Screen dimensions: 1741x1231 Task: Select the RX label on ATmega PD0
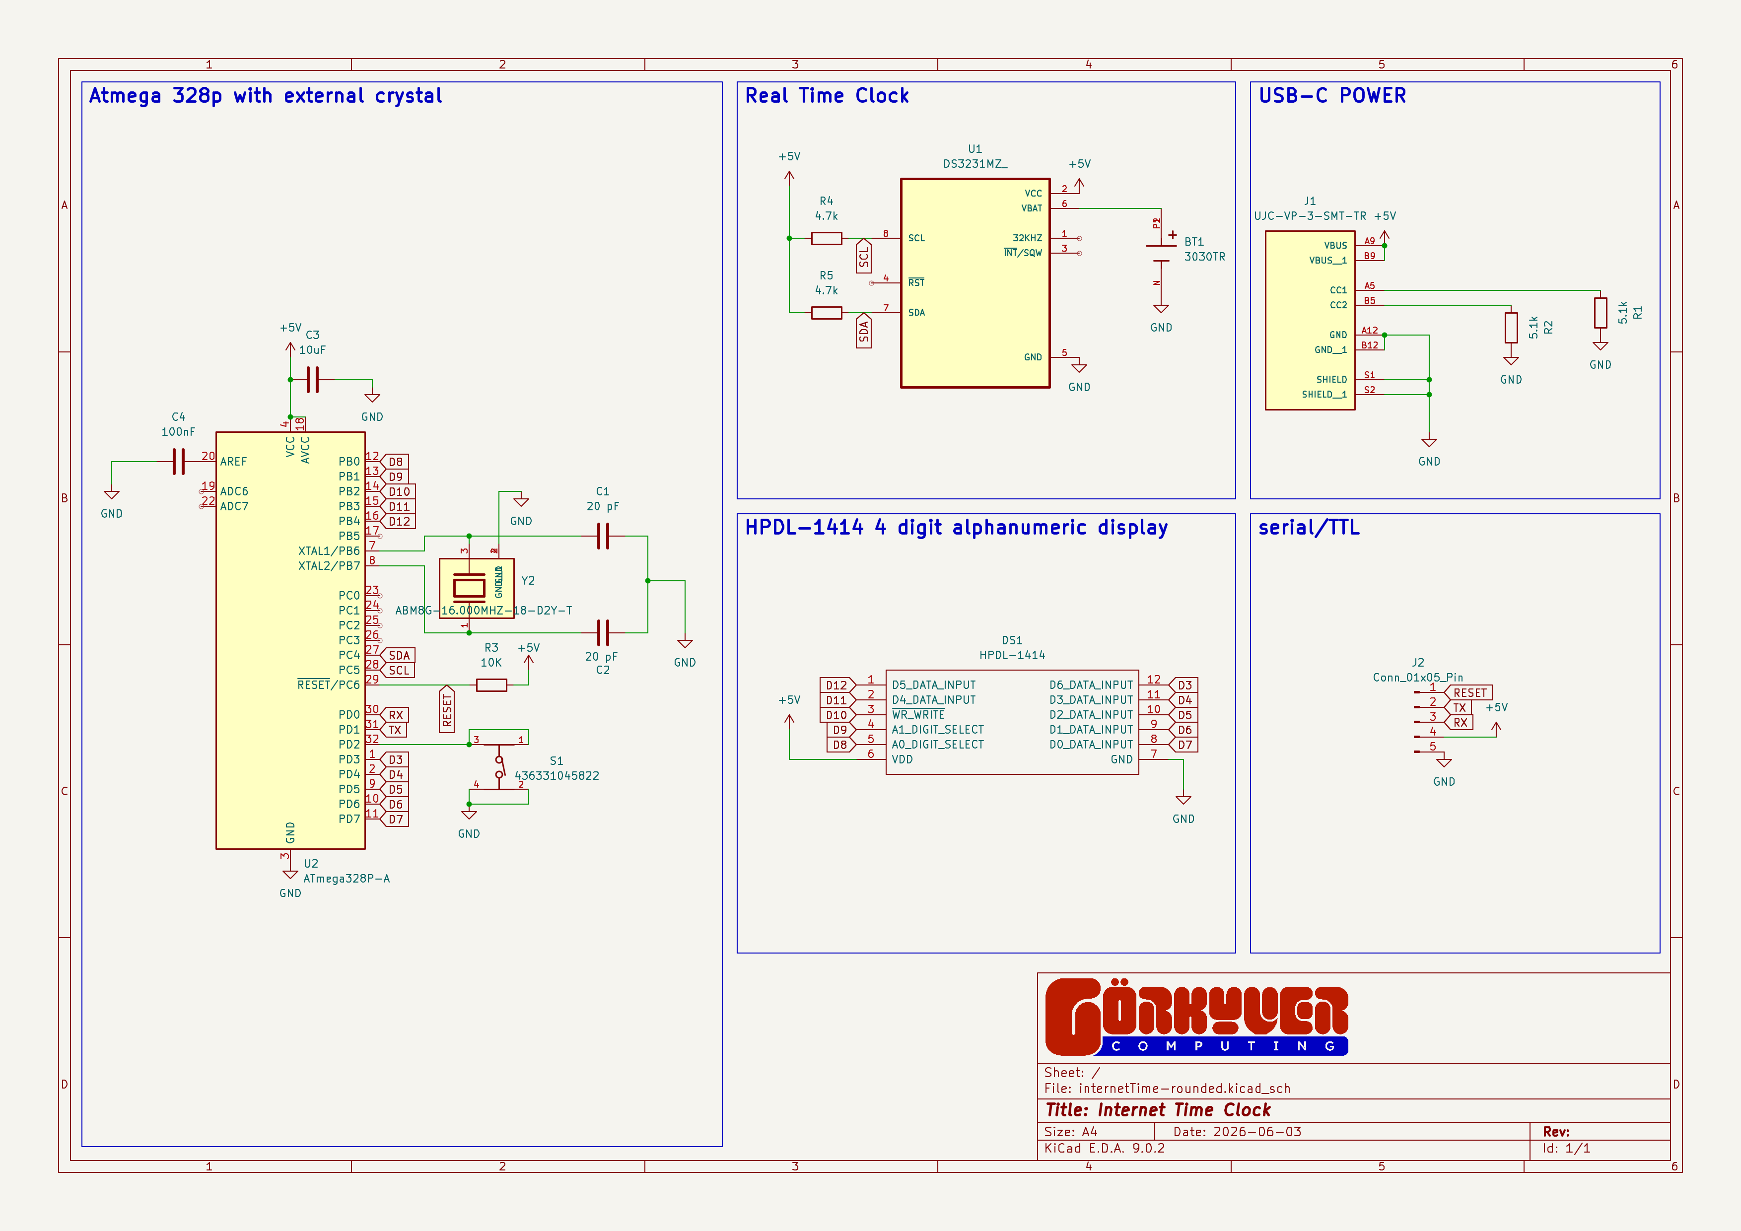[395, 715]
